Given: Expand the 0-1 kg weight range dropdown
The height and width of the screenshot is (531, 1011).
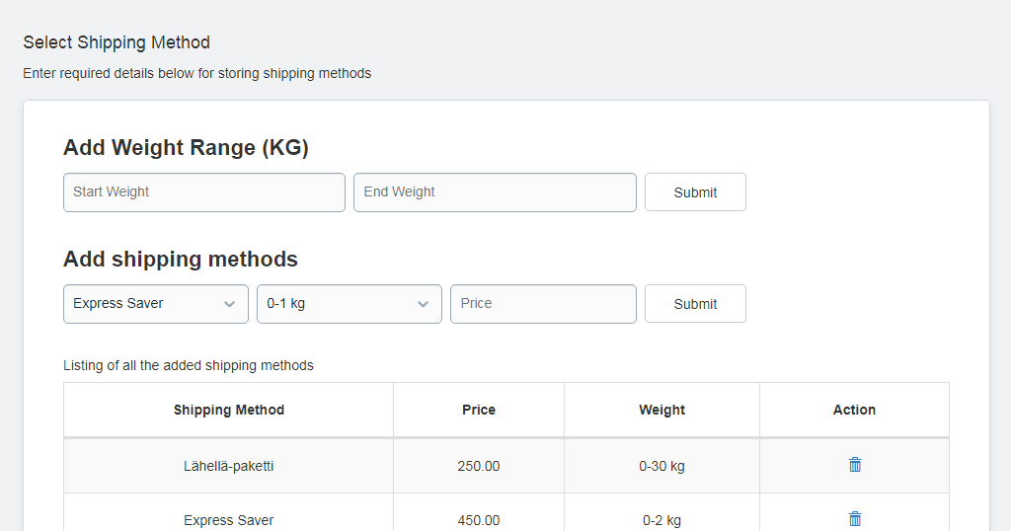Looking at the screenshot, I should click(349, 304).
